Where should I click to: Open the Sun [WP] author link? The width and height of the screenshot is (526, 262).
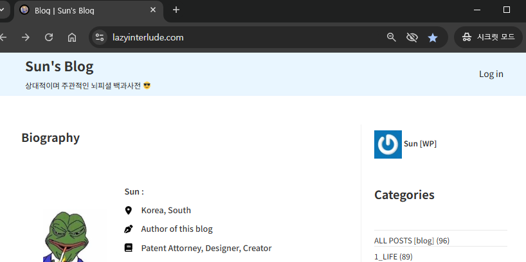coord(420,144)
